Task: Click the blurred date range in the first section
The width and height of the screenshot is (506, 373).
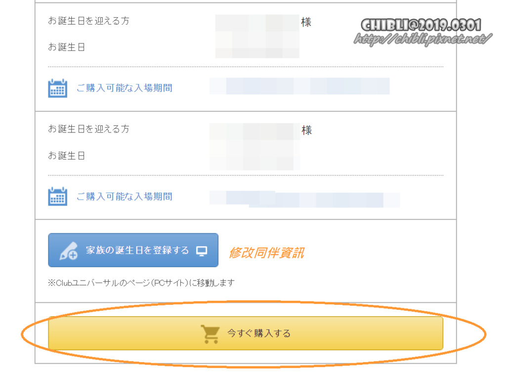Action: point(299,86)
